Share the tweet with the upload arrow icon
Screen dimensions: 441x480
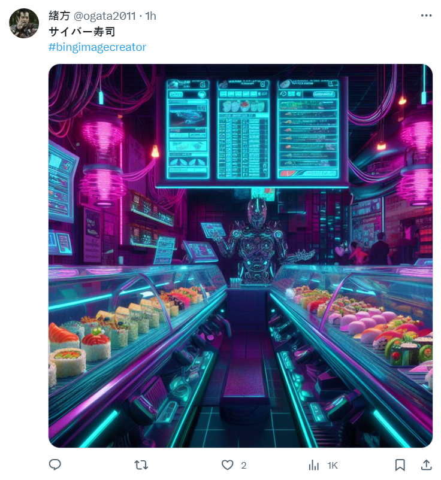(x=426, y=464)
